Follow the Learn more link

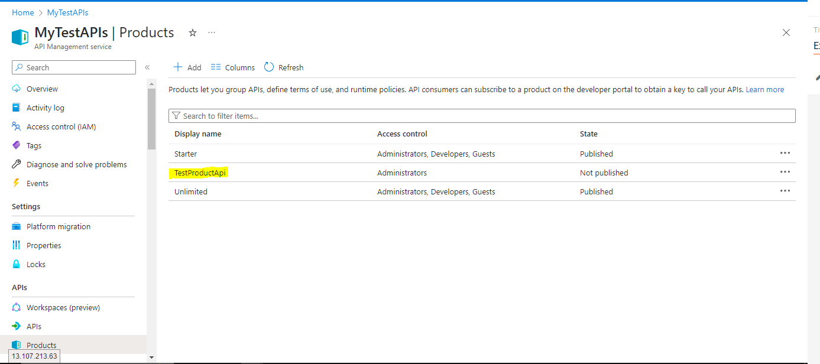click(765, 90)
